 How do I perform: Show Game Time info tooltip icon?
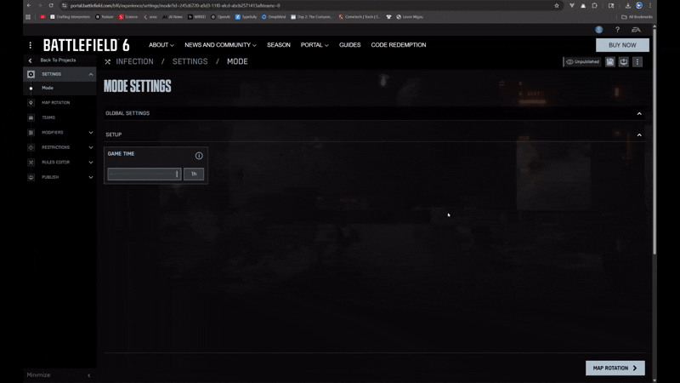coord(199,156)
